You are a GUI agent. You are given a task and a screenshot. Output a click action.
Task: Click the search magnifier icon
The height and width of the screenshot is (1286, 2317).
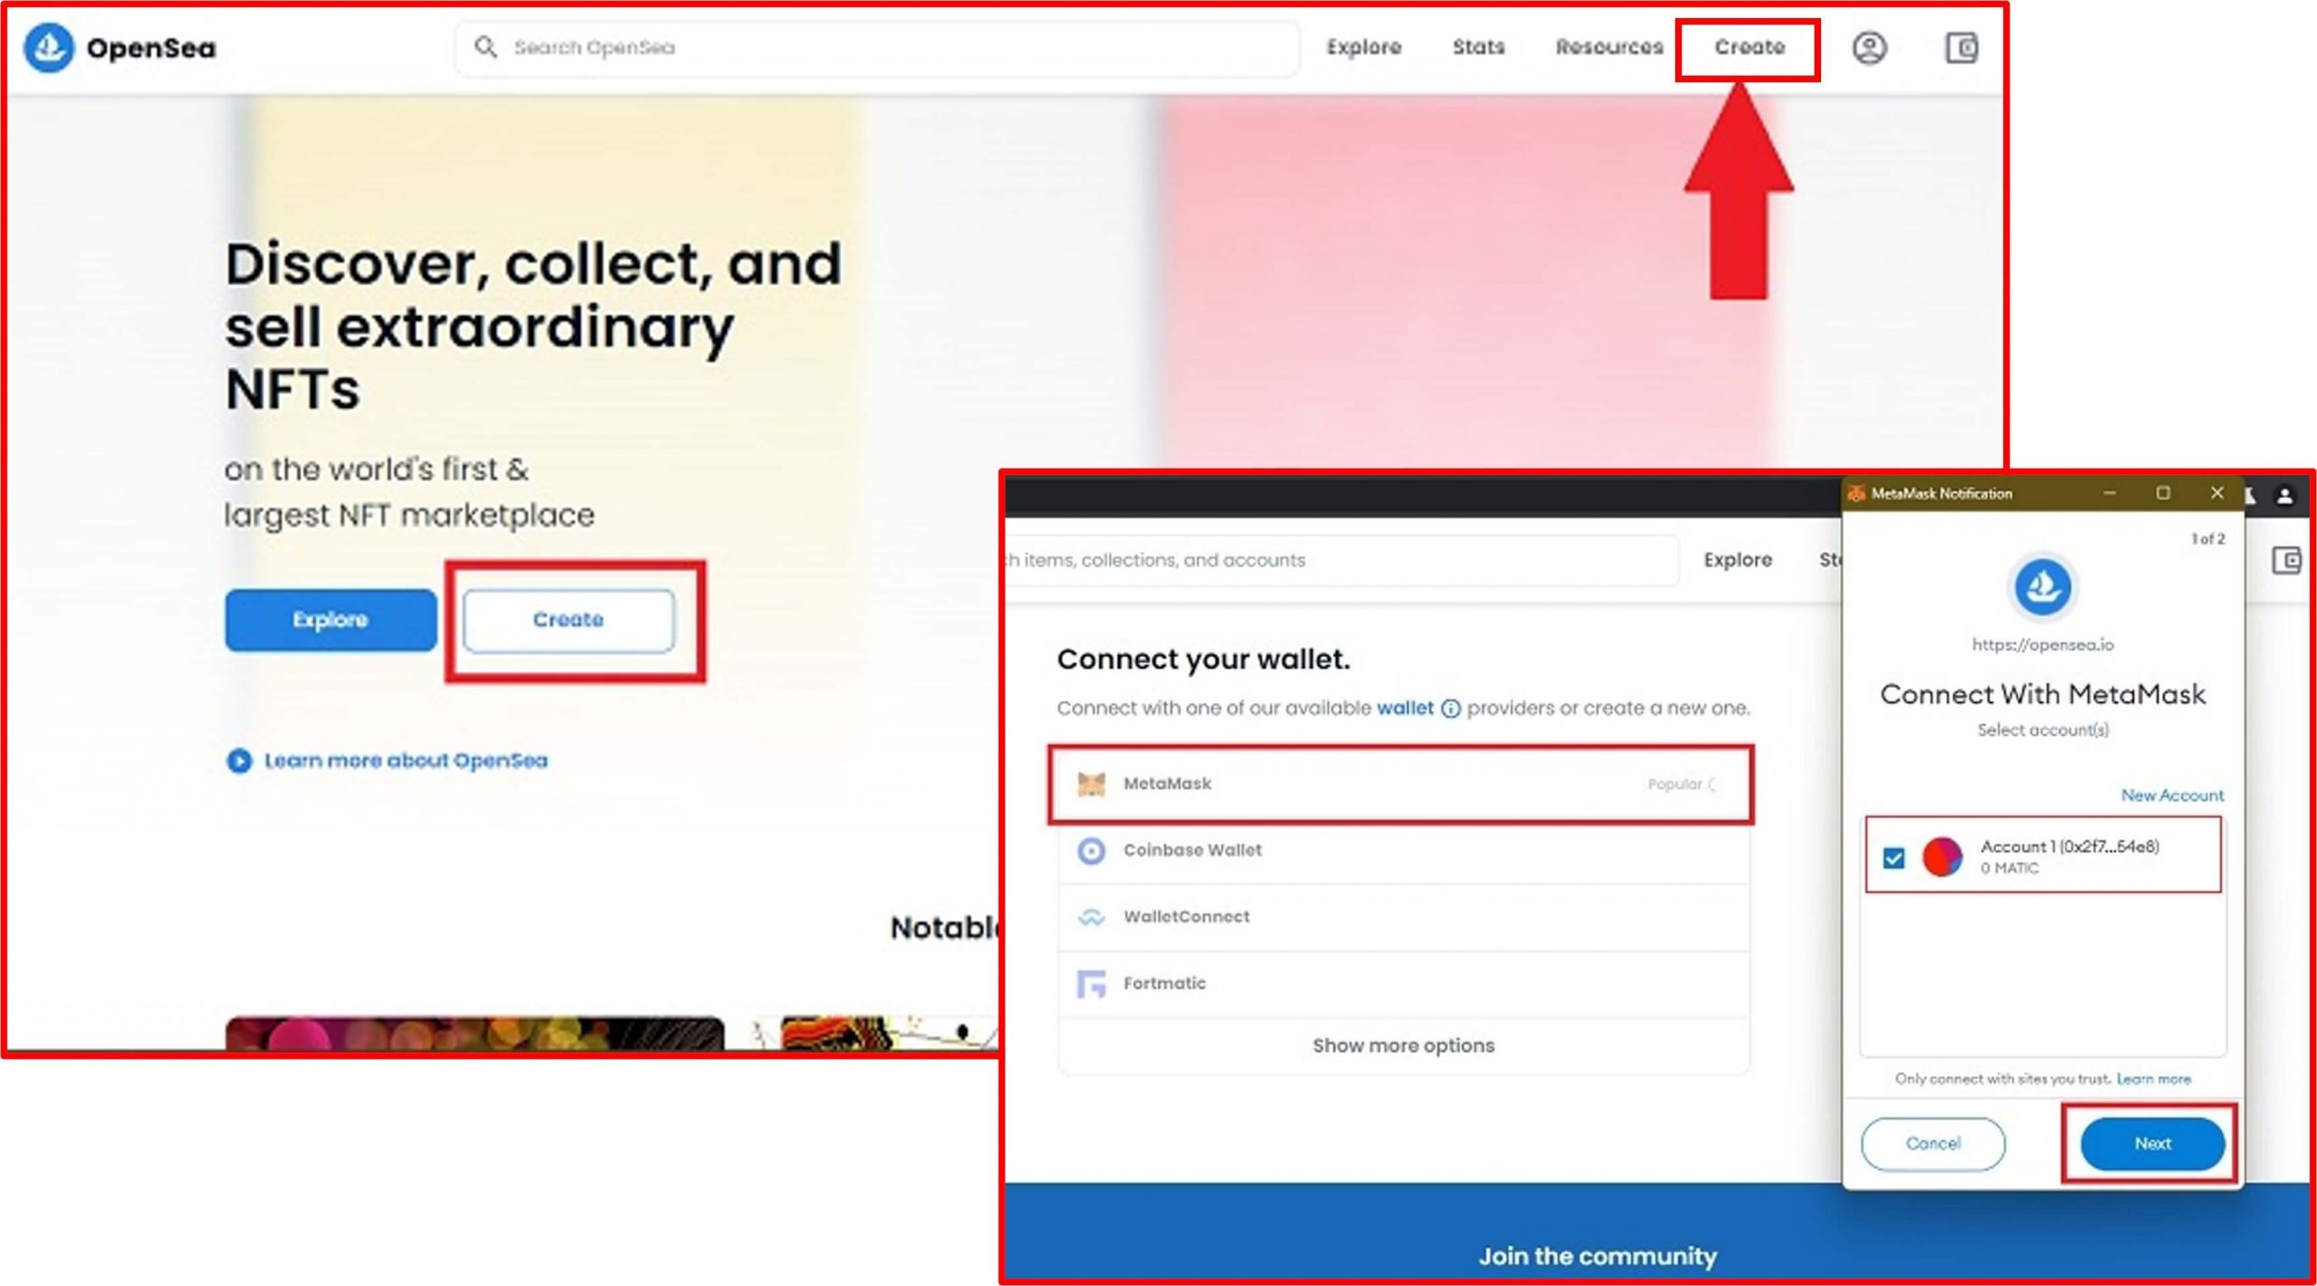(485, 47)
